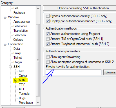The height and width of the screenshot is (108, 116).
Task: Open the TTY settings
Action: [x=22, y=85]
